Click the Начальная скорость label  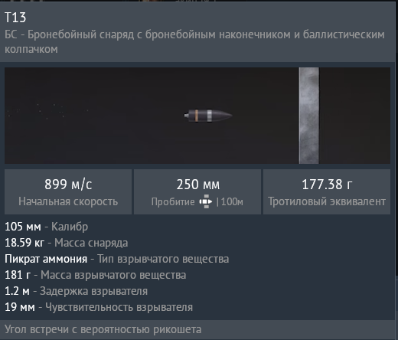[68, 201]
